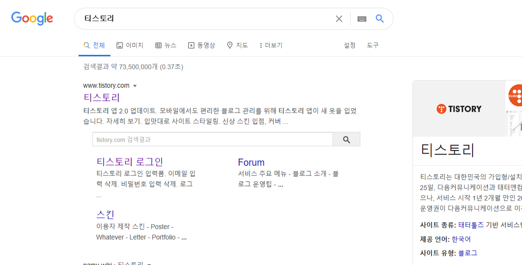The height and width of the screenshot is (265, 522).
Task: Click the 블로그 site type link
Action: (468, 253)
